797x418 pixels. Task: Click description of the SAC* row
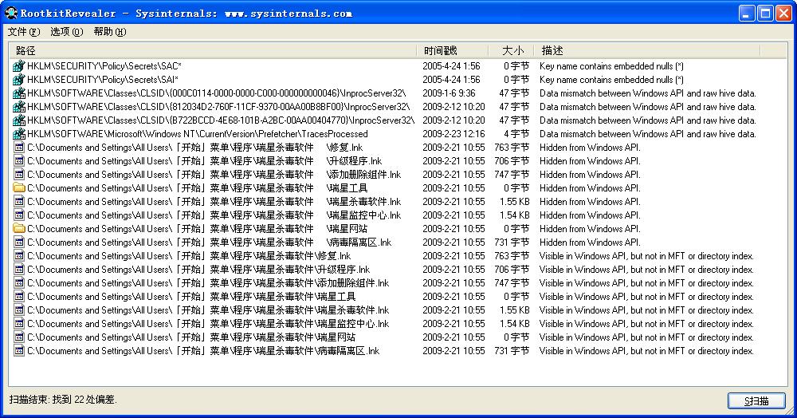[611, 66]
